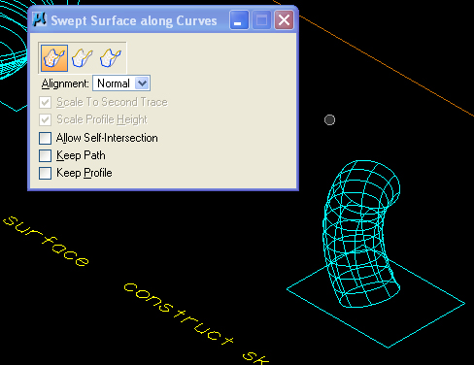
Task: Select the yellow "surface" text element
Action: click(x=46, y=242)
